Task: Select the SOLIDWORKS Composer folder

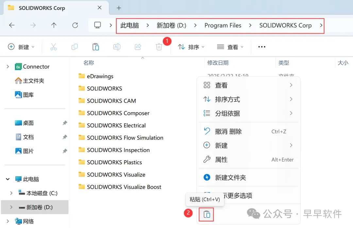Action: [114, 113]
